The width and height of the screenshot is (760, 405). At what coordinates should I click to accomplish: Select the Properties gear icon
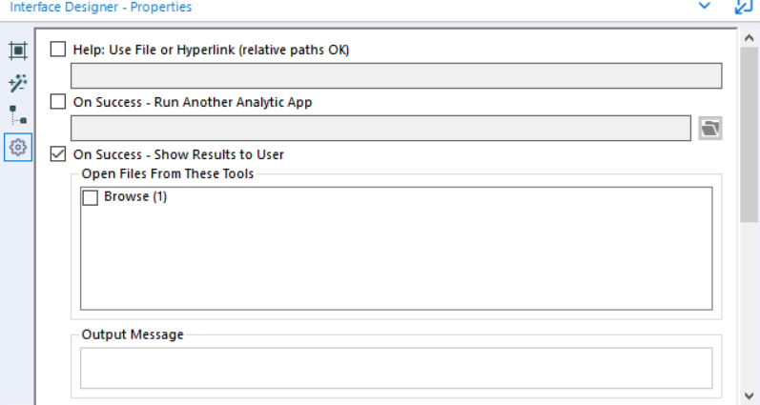17,147
